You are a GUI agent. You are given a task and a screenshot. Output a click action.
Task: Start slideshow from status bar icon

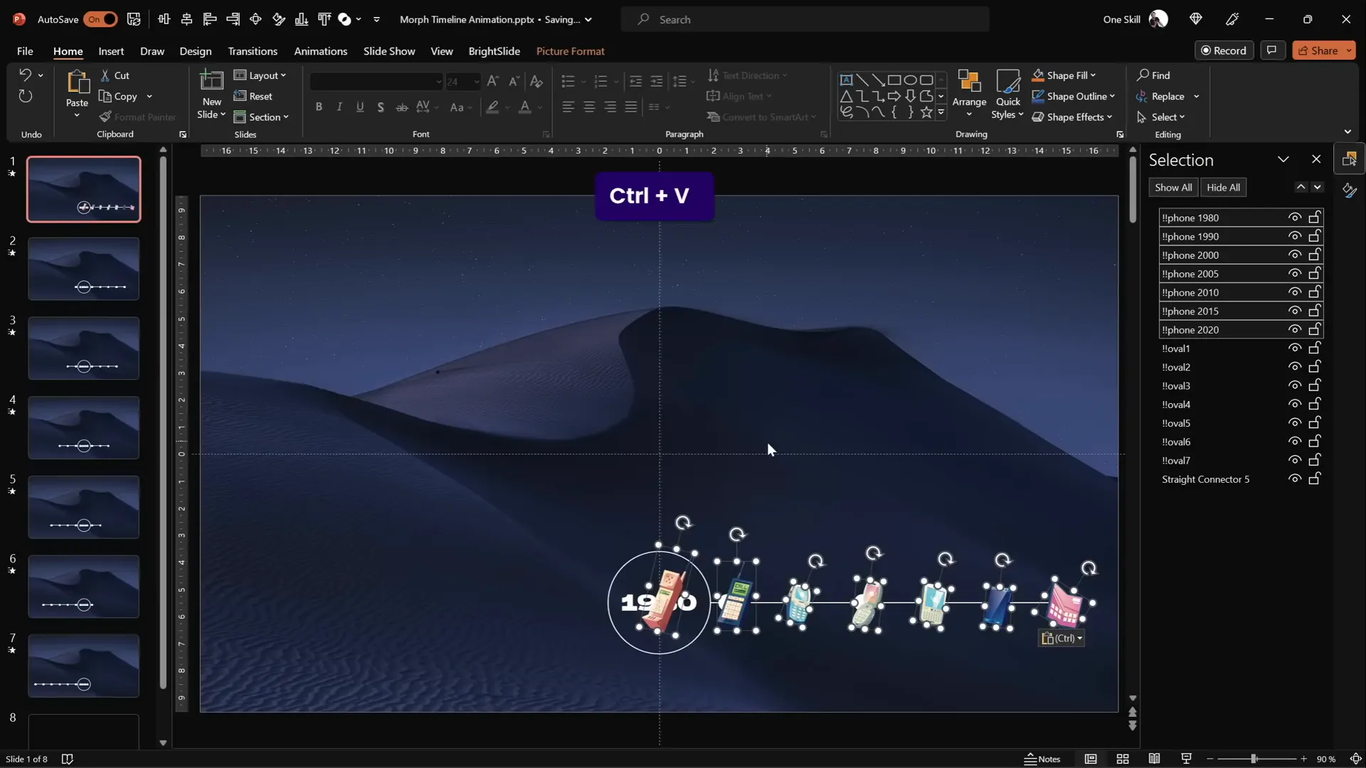coord(1186,759)
